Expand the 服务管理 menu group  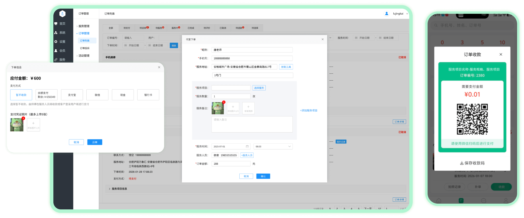(x=84, y=26)
